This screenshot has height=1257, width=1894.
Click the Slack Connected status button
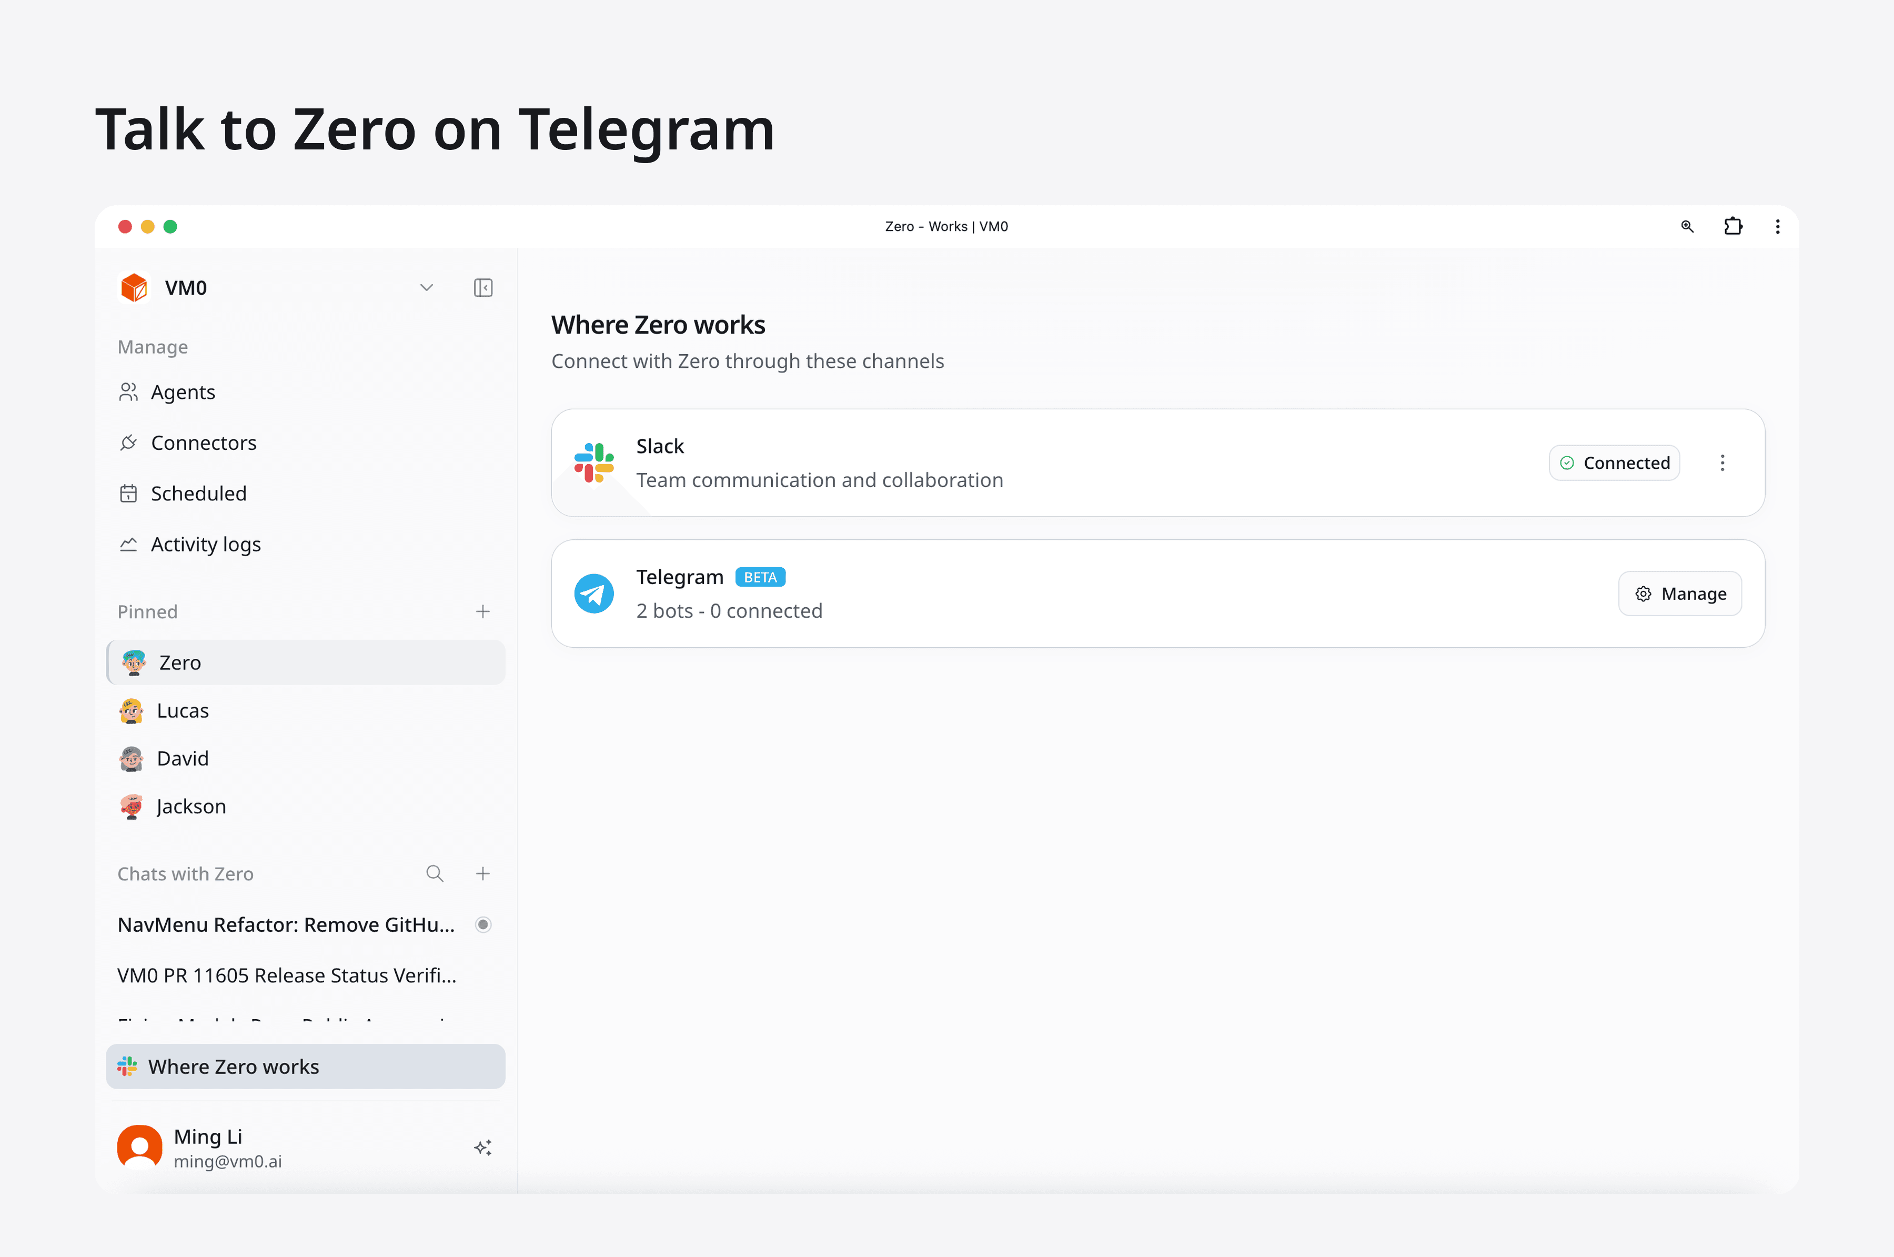[x=1614, y=462]
